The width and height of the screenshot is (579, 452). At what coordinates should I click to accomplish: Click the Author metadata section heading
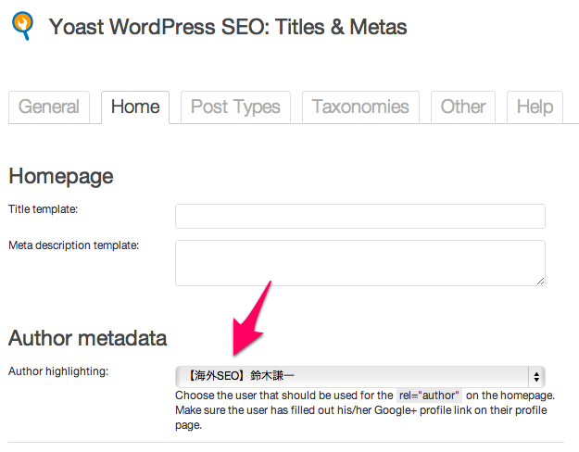tap(88, 338)
